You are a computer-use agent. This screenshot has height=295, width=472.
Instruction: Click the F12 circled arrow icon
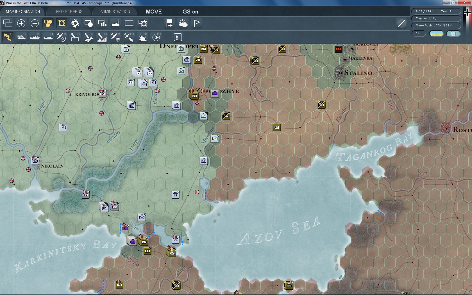pyautogui.click(x=156, y=37)
